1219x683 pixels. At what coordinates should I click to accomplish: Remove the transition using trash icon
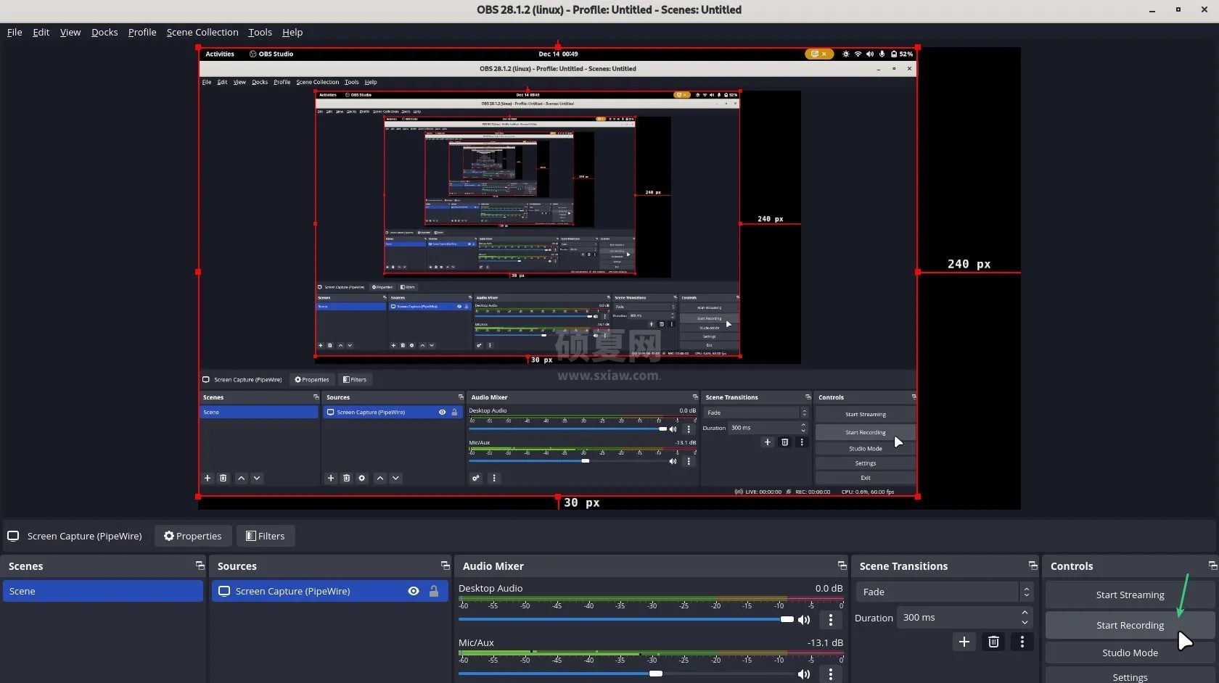(993, 642)
